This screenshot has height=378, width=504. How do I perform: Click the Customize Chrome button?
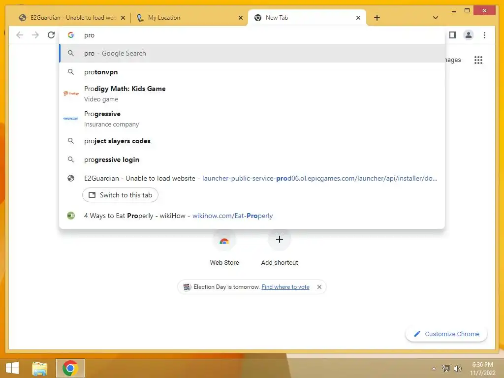click(x=446, y=334)
